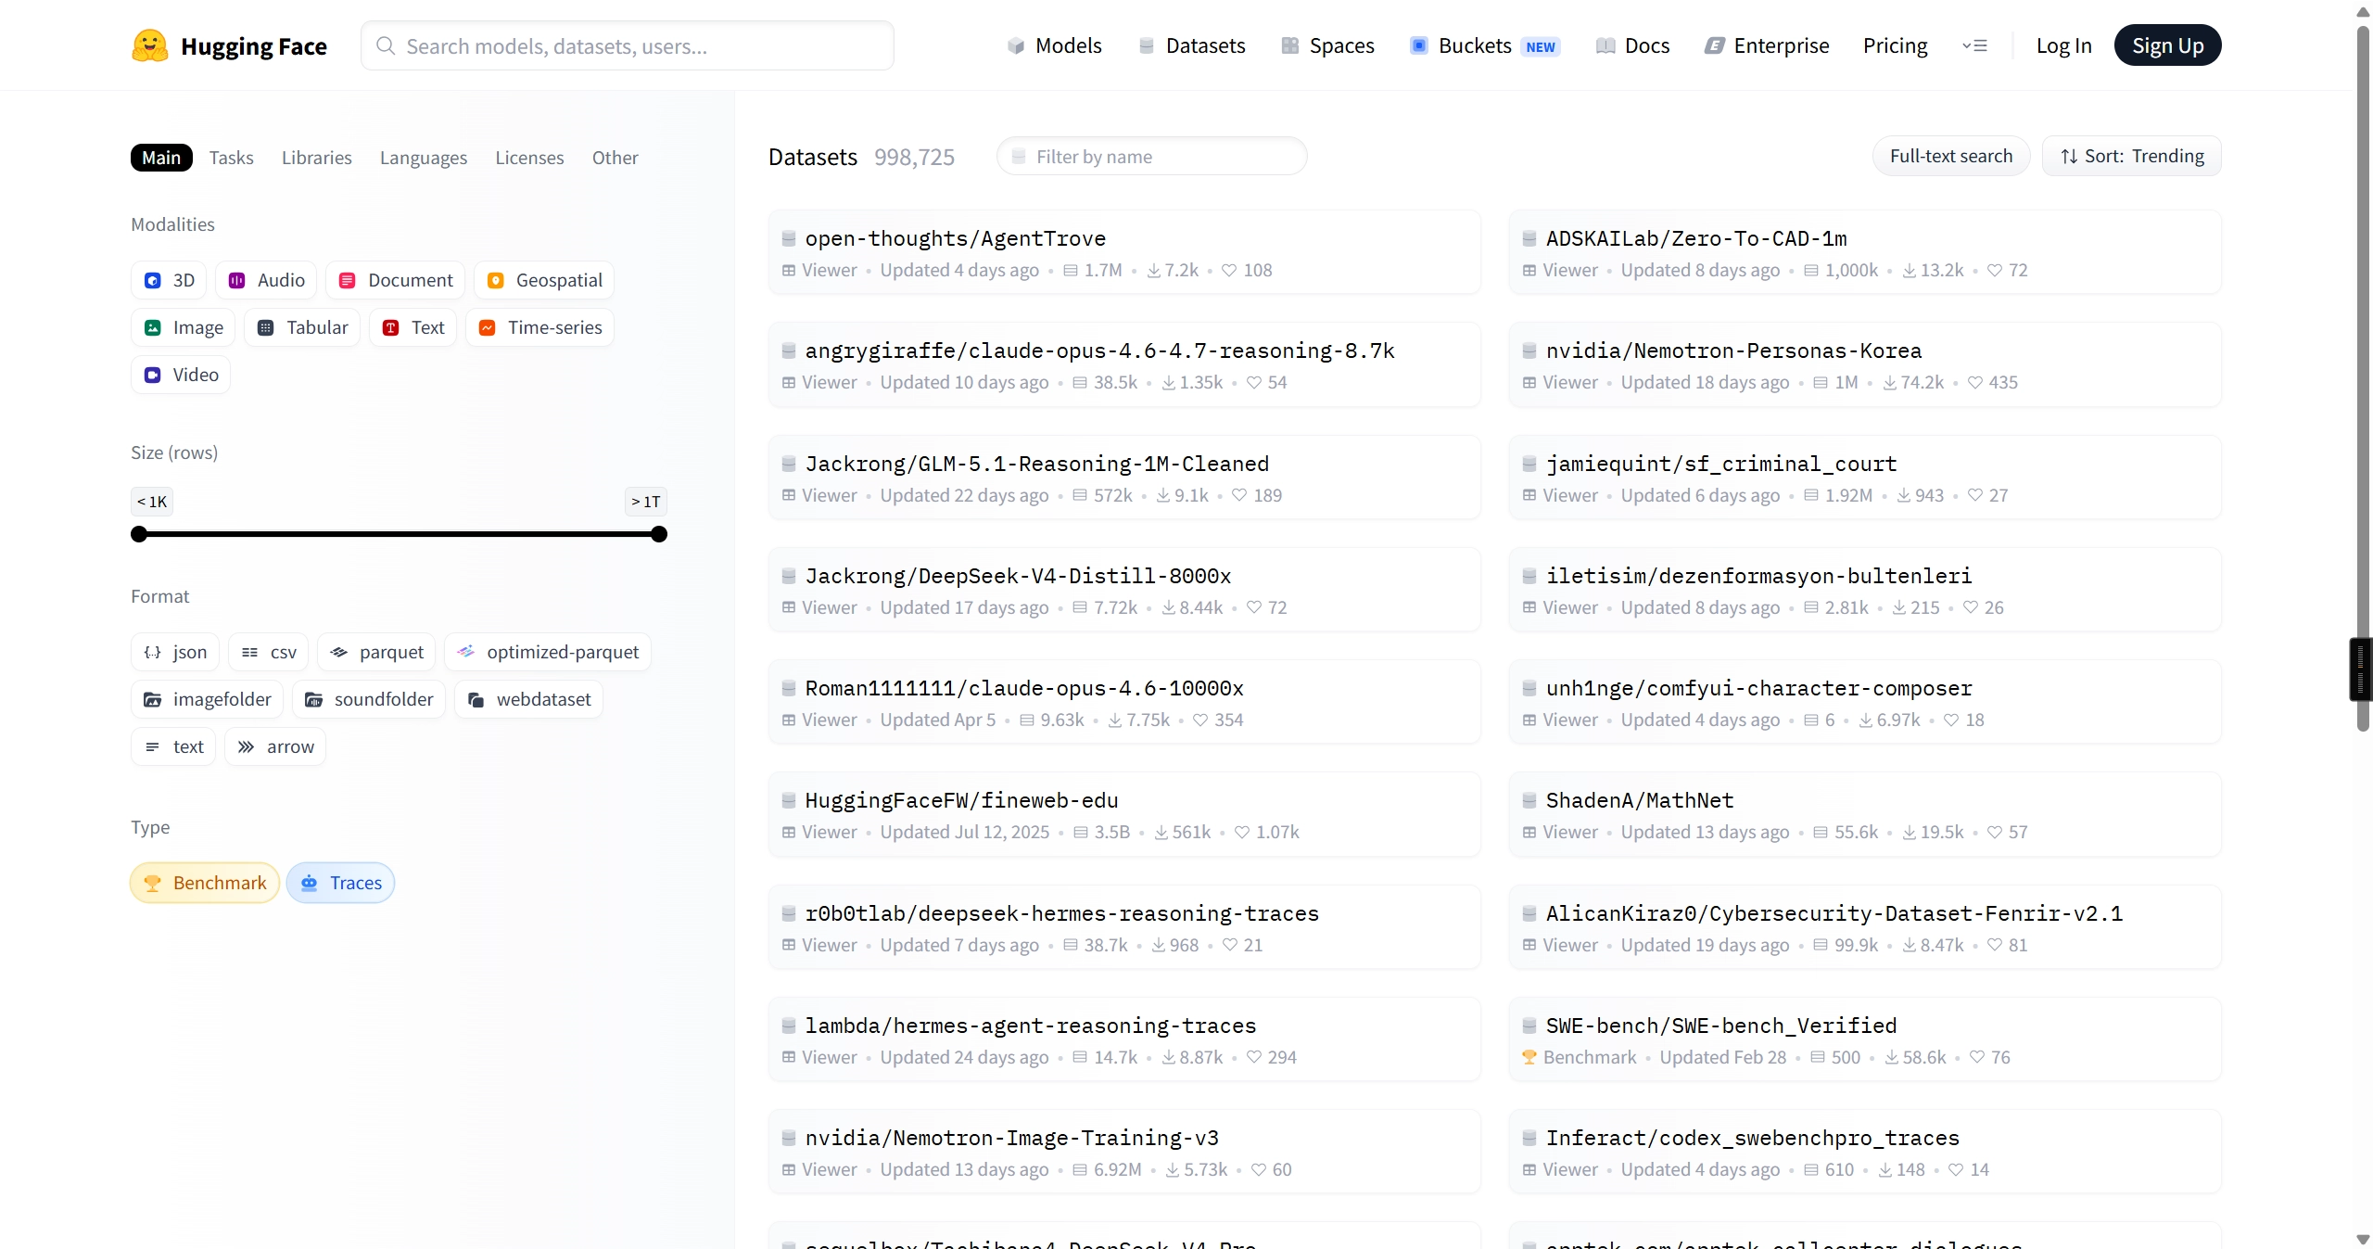Filter by Audio modality
This screenshot has height=1249, width=2373.
266,280
